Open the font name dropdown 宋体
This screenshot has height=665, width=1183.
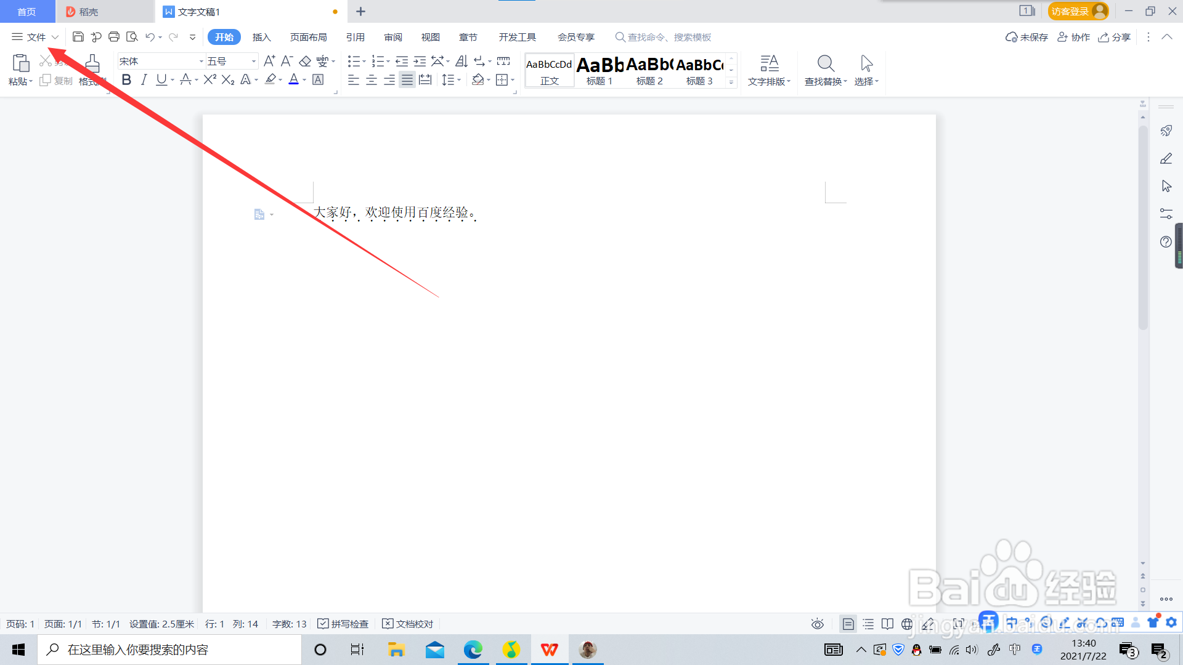point(201,62)
